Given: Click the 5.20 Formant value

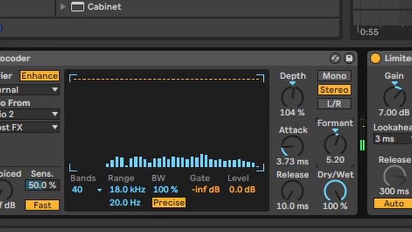Looking at the screenshot, I should point(335,160).
